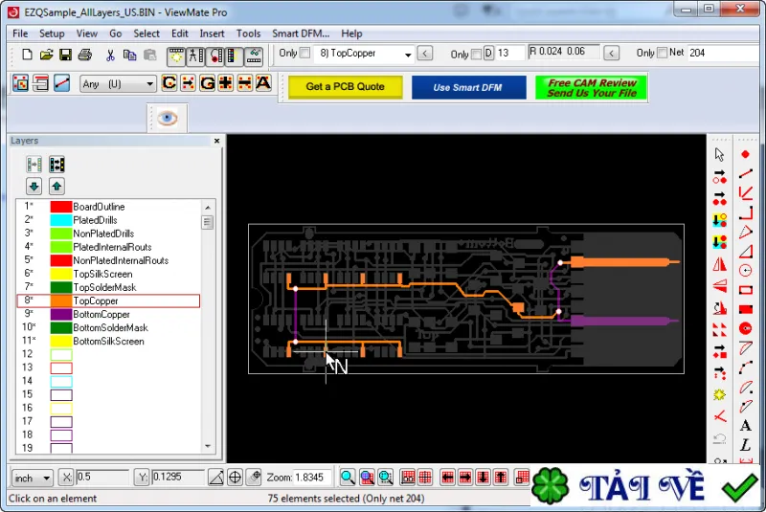Toggle the Only checkbox next to TopCopper layer
This screenshot has height=512, width=766.
(304, 53)
